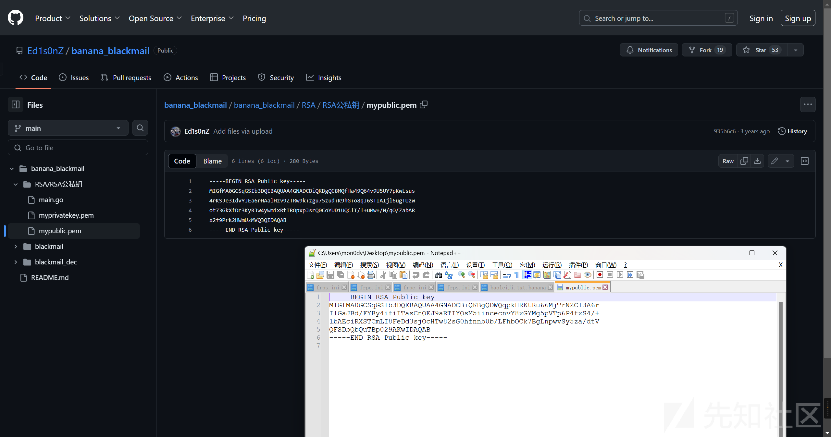Click the search files magnifier button

[140, 128]
